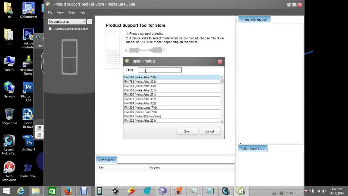
Task: Open the Help menu
Action: (82, 13)
